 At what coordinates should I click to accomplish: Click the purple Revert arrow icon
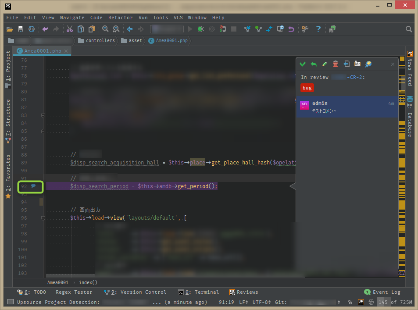pyautogui.click(x=291, y=29)
